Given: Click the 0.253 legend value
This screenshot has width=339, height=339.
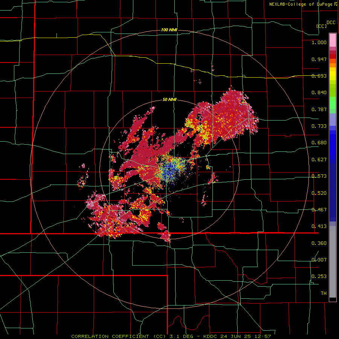Looking at the screenshot, I should 319,276.
